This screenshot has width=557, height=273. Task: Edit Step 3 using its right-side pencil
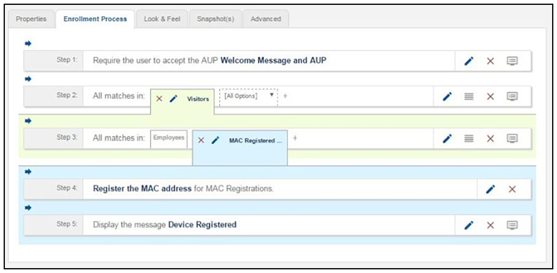tap(447, 138)
